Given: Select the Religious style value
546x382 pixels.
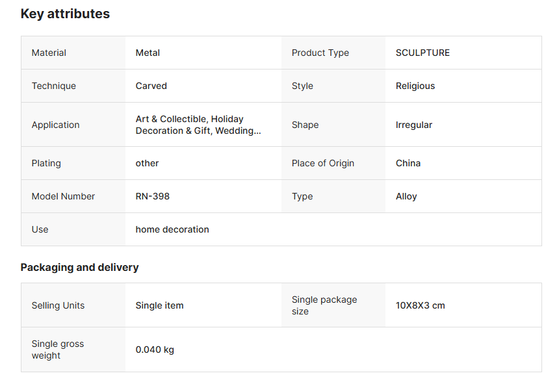Looking at the screenshot, I should pos(415,86).
